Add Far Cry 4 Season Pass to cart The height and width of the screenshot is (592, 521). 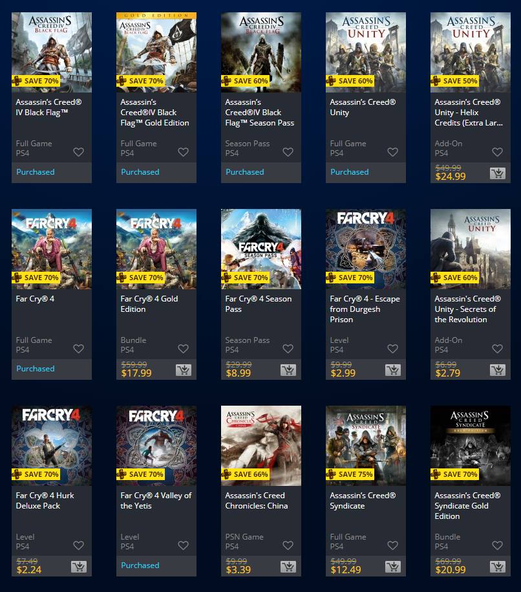point(288,370)
